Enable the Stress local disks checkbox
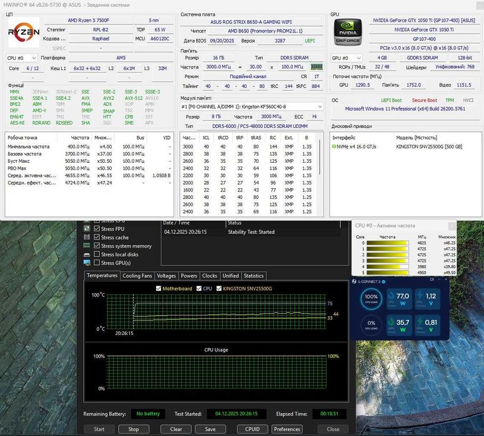This screenshot has height=436, width=484. click(97, 254)
